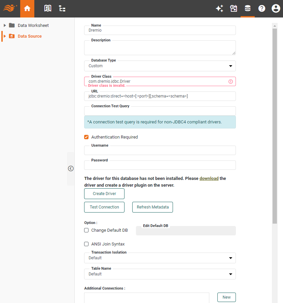Expand the Data Worksheet folder
This screenshot has width=283, height=303.
[4, 25]
